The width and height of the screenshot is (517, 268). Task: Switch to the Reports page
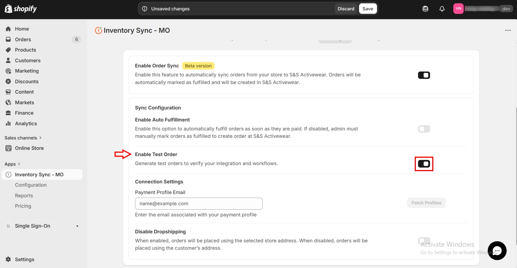coord(24,195)
